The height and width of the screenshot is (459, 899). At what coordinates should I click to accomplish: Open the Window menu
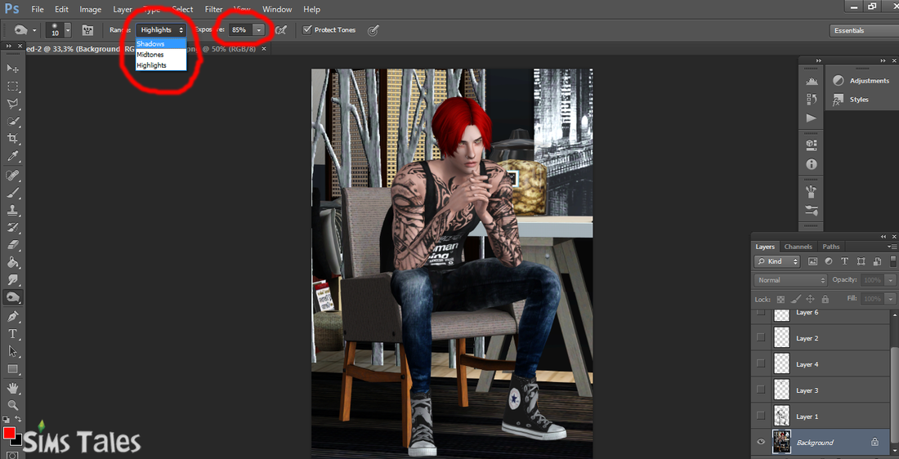[277, 9]
